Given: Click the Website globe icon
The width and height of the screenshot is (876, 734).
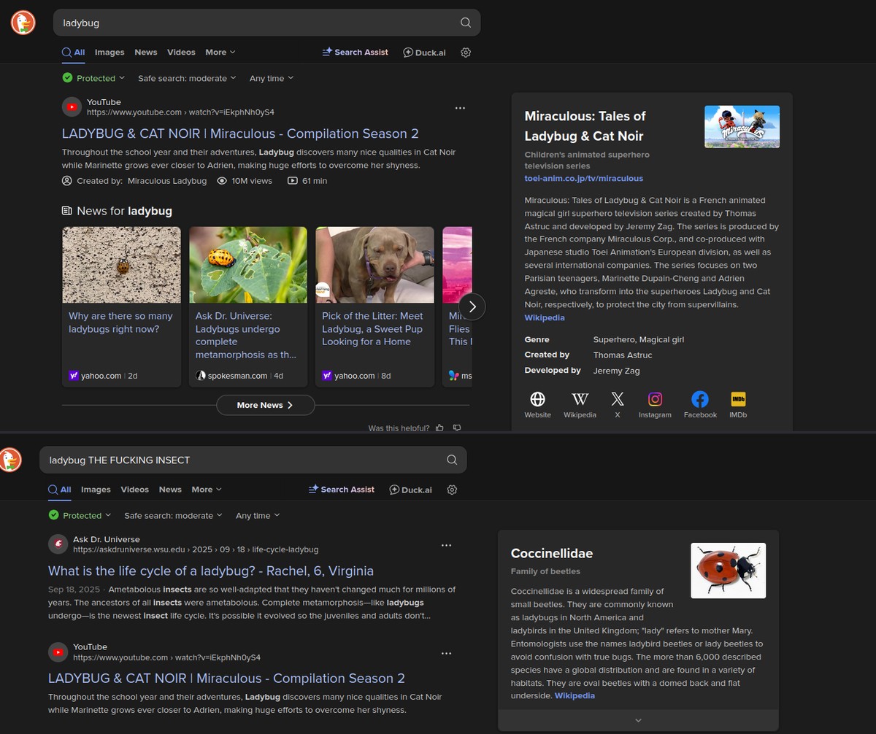Looking at the screenshot, I should click(x=537, y=399).
